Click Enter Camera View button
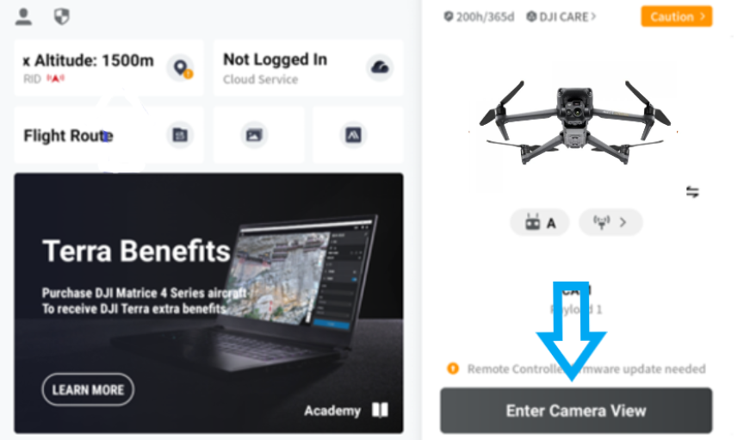Viewport: 744px width, 440px height. click(x=576, y=411)
